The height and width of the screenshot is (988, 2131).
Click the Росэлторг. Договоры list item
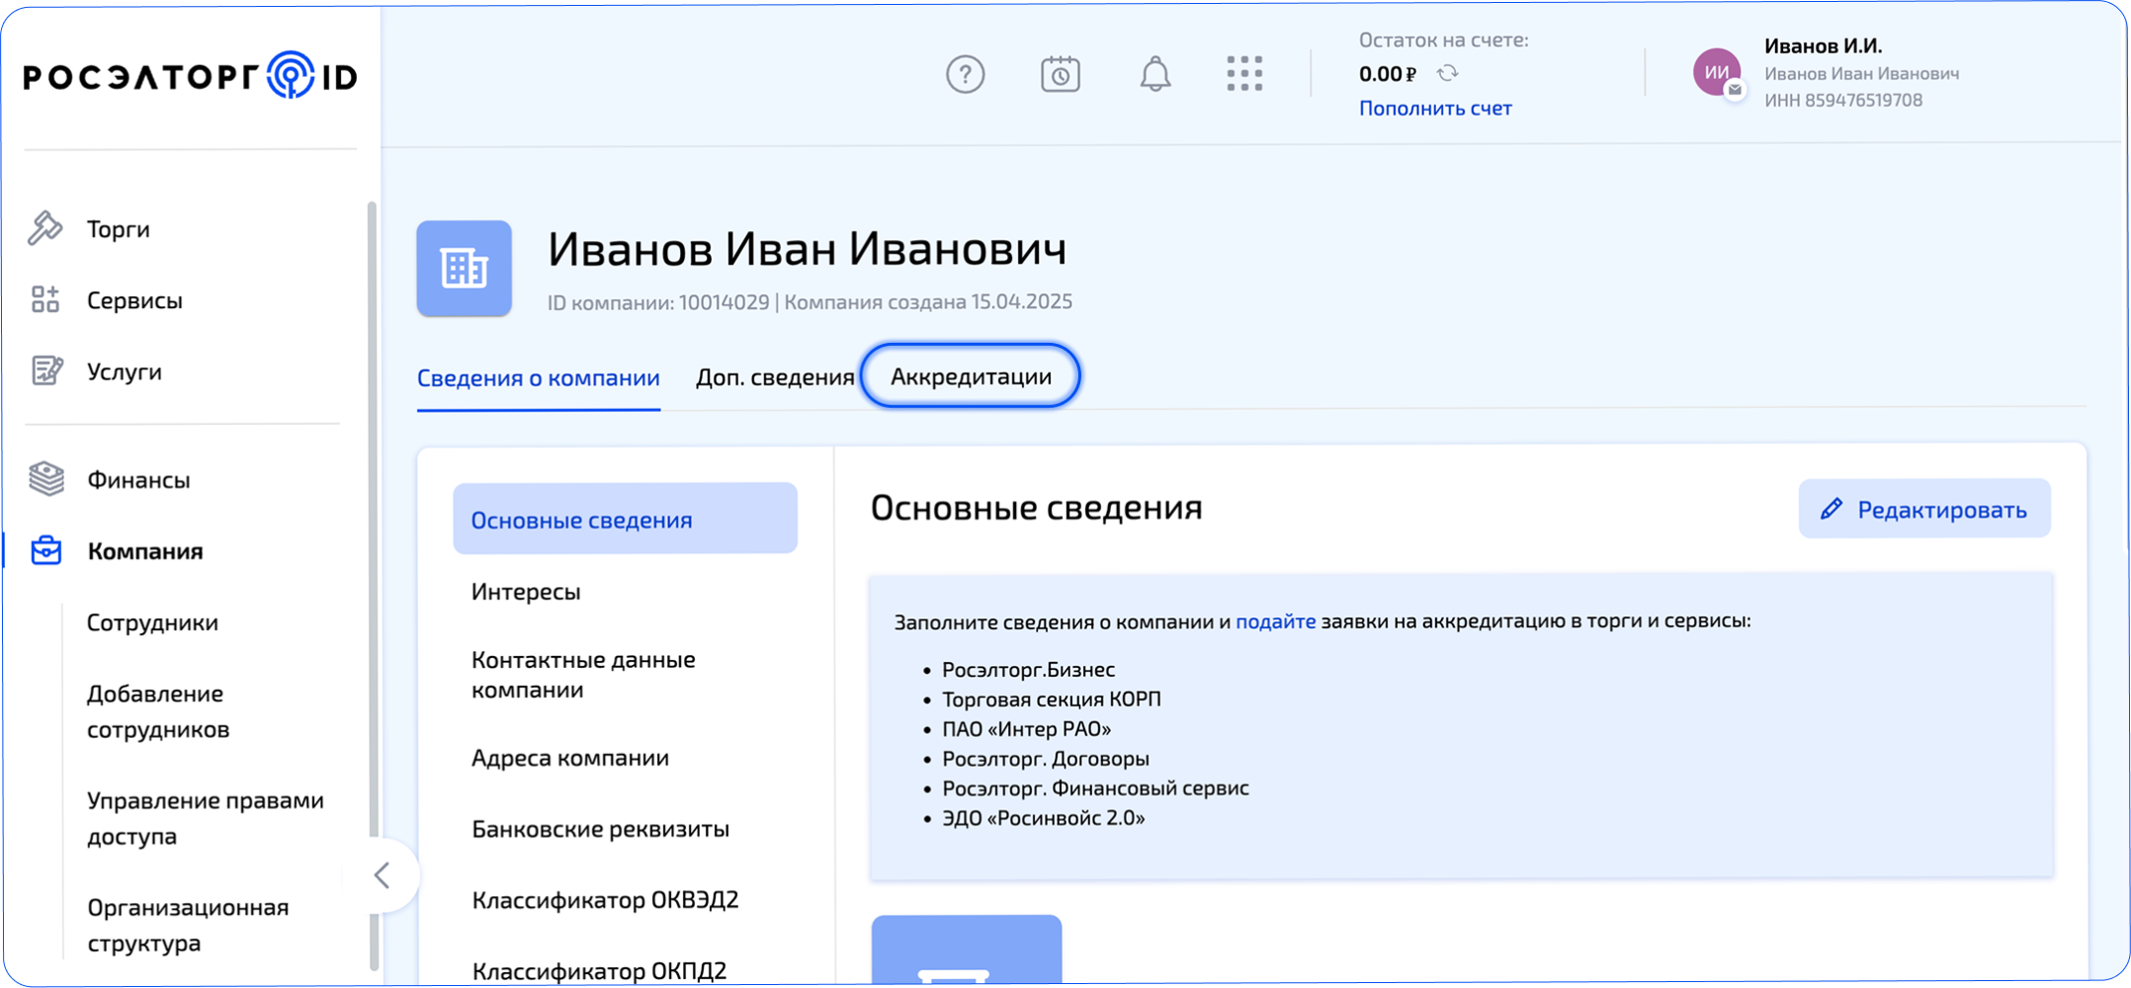(x=1046, y=758)
